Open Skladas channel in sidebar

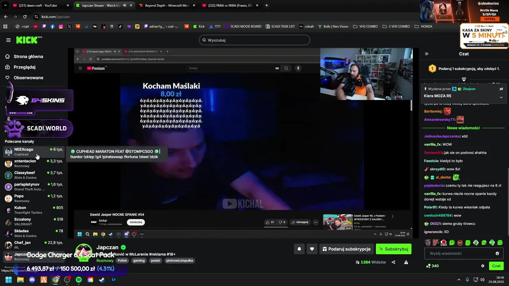(34, 233)
